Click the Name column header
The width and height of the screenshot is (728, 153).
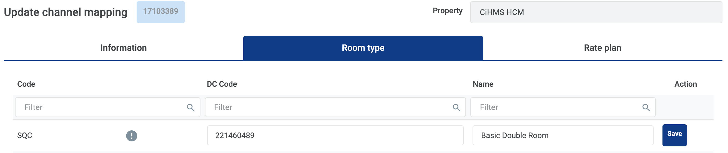(x=483, y=84)
